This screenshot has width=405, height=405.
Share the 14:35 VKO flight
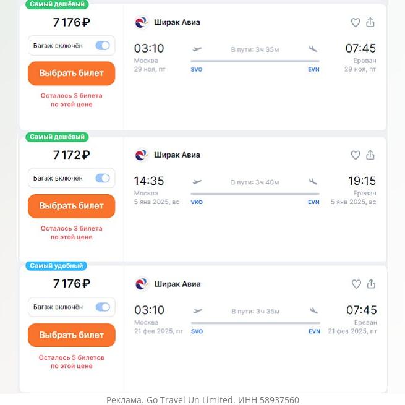click(370, 155)
